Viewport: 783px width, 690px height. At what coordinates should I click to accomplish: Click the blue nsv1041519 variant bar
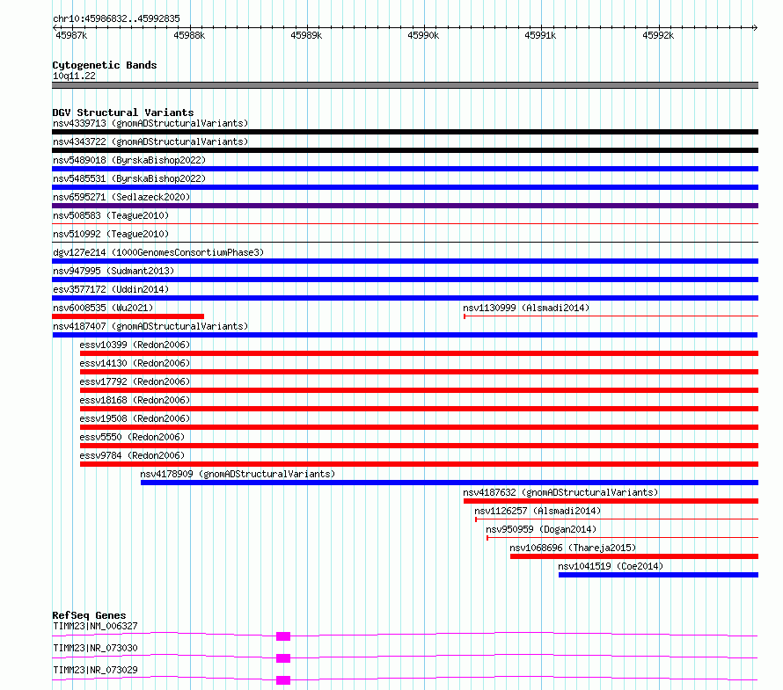tap(658, 575)
